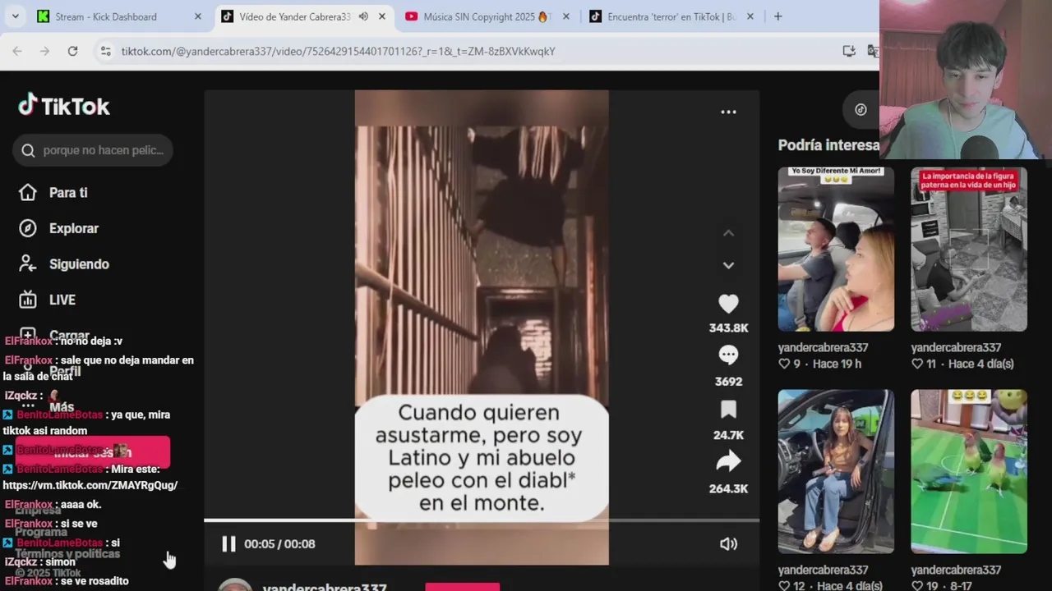Go back in browser history
Image resolution: width=1052 pixels, height=591 pixels.
(17, 51)
